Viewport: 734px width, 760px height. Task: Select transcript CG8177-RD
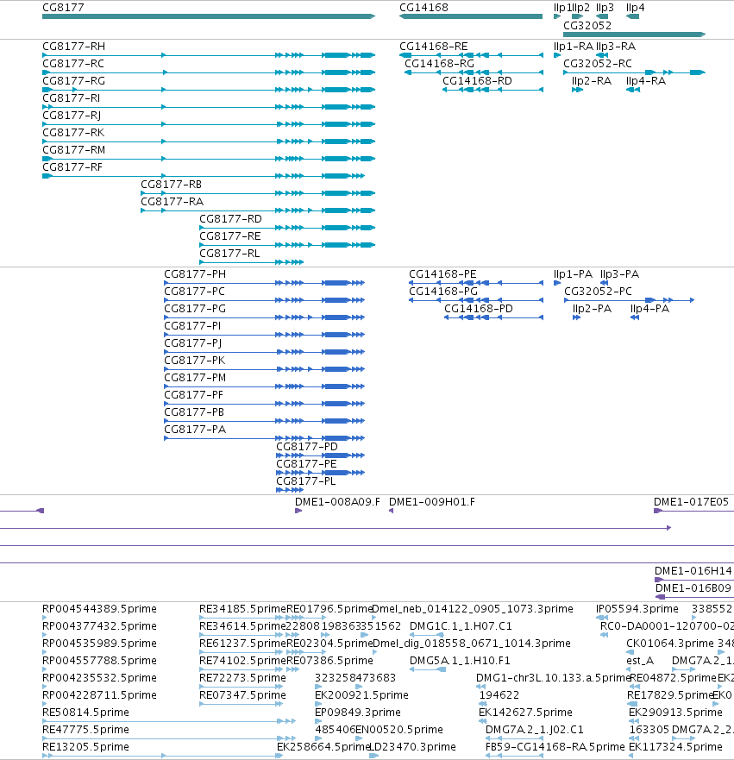coord(287,228)
